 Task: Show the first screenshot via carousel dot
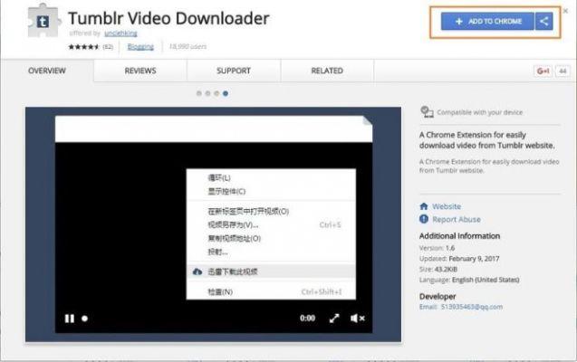pos(199,93)
